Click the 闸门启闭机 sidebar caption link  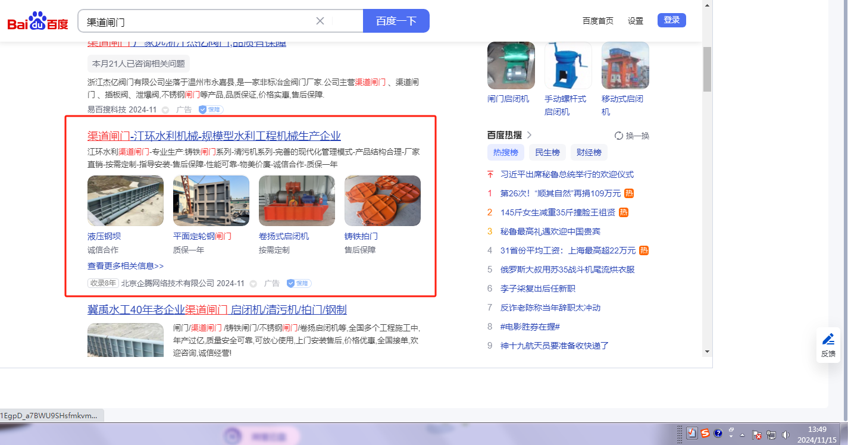pyautogui.click(x=508, y=99)
